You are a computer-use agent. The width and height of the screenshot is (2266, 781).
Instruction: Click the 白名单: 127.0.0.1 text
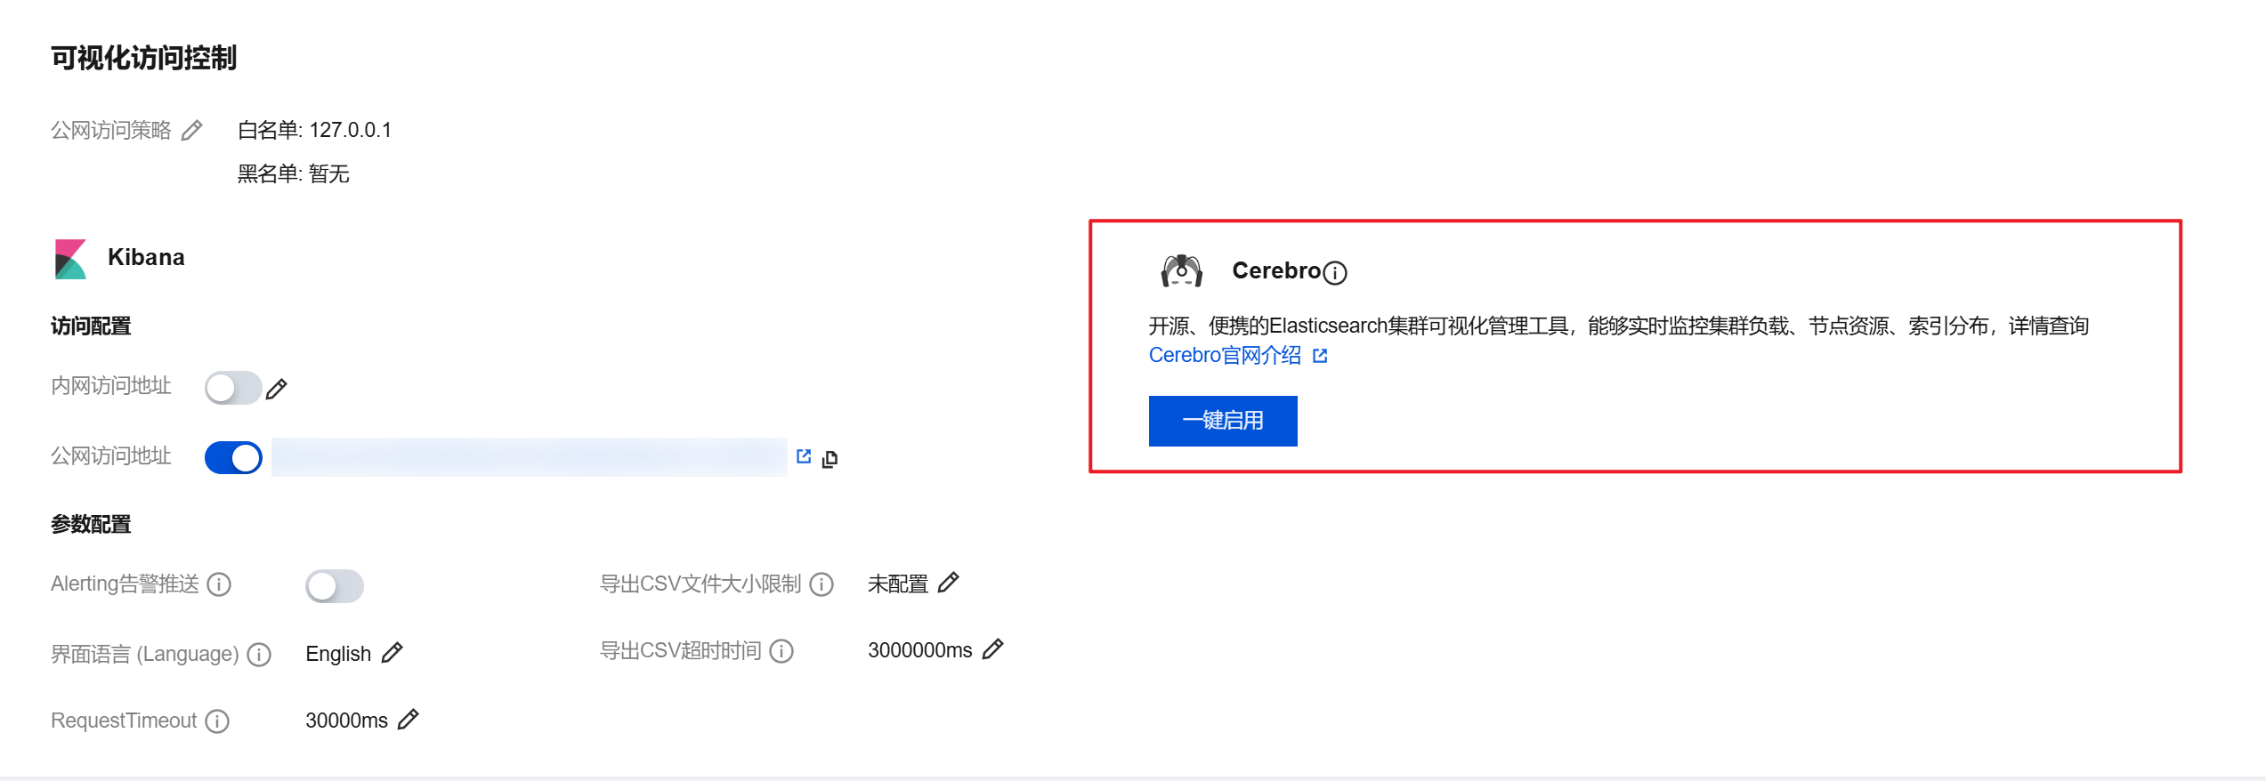[x=314, y=130]
